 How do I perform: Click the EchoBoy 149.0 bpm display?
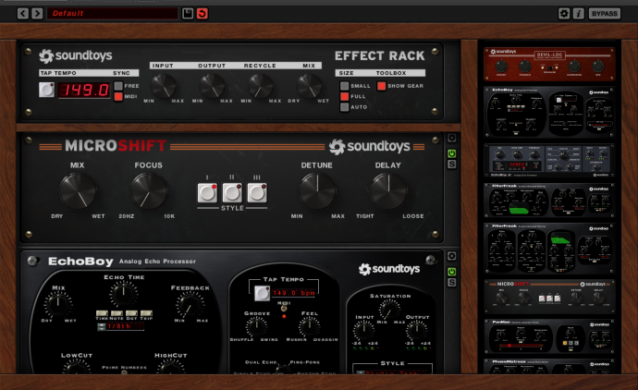294,293
